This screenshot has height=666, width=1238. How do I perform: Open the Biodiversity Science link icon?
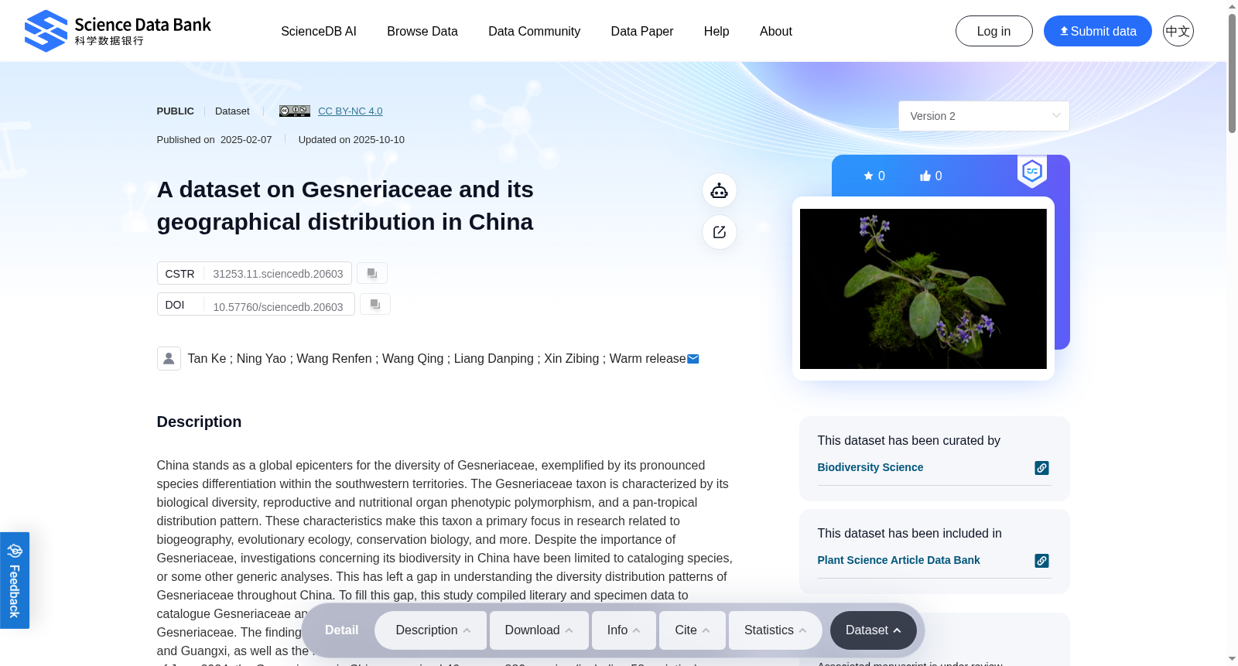pyautogui.click(x=1042, y=468)
